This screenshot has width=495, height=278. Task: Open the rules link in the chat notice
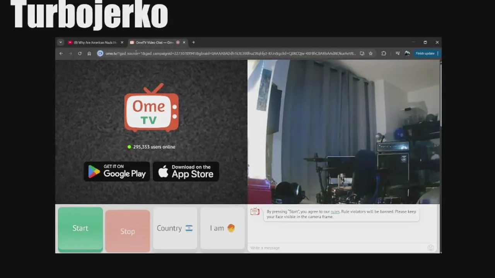point(335,212)
